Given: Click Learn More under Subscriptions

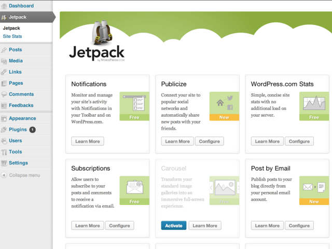Looking at the screenshot, I should pyautogui.click(x=88, y=226).
